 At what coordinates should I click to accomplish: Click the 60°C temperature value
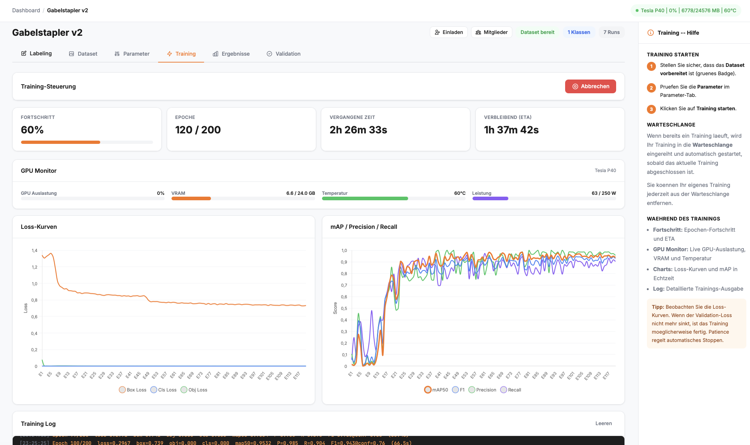click(x=460, y=193)
